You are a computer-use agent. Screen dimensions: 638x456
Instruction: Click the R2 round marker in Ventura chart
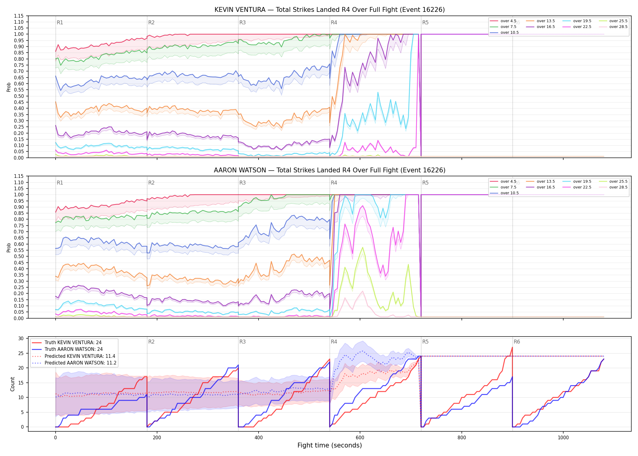[151, 22]
